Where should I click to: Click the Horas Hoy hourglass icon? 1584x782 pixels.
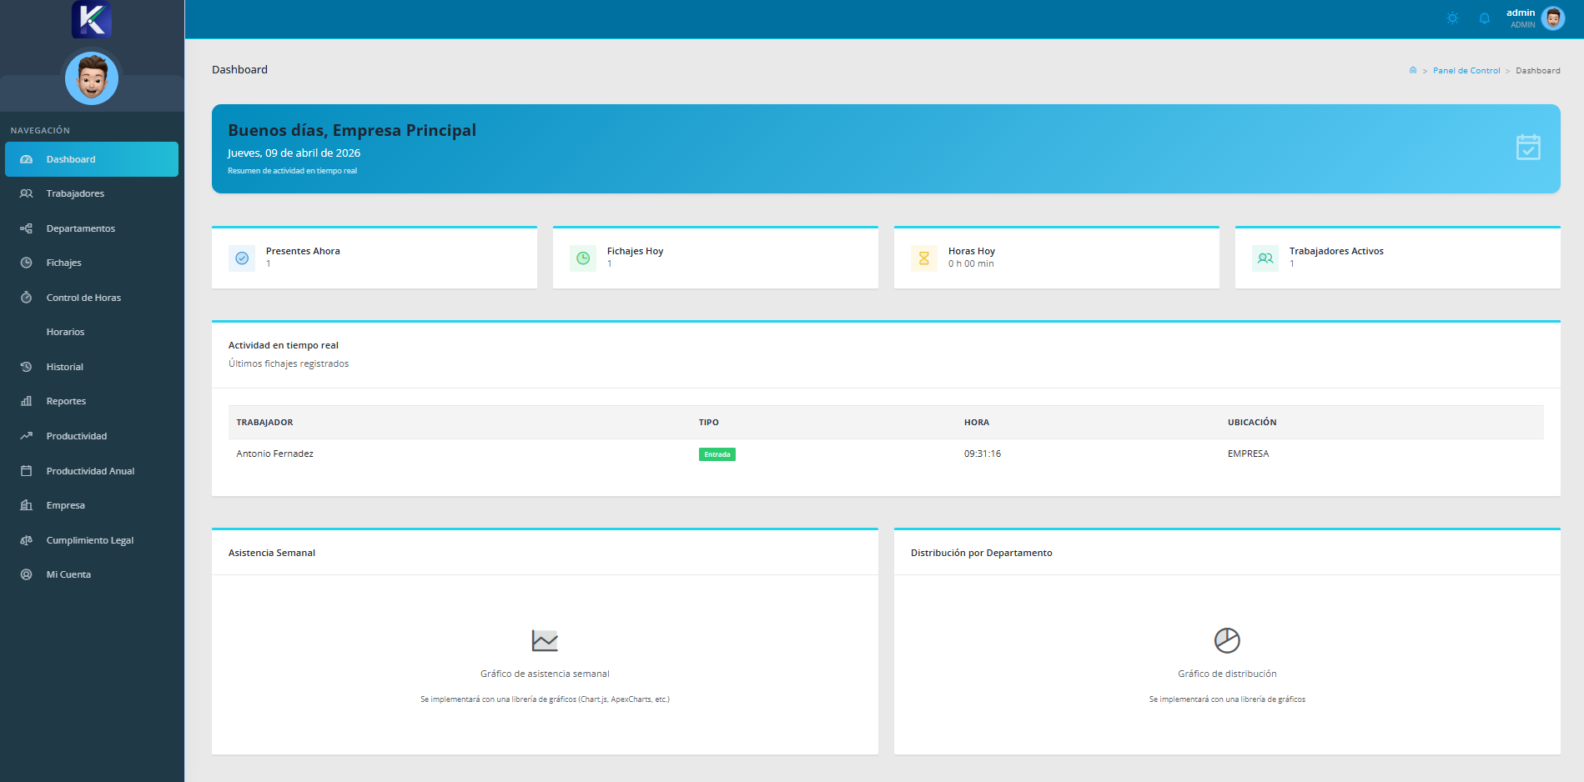(x=924, y=258)
